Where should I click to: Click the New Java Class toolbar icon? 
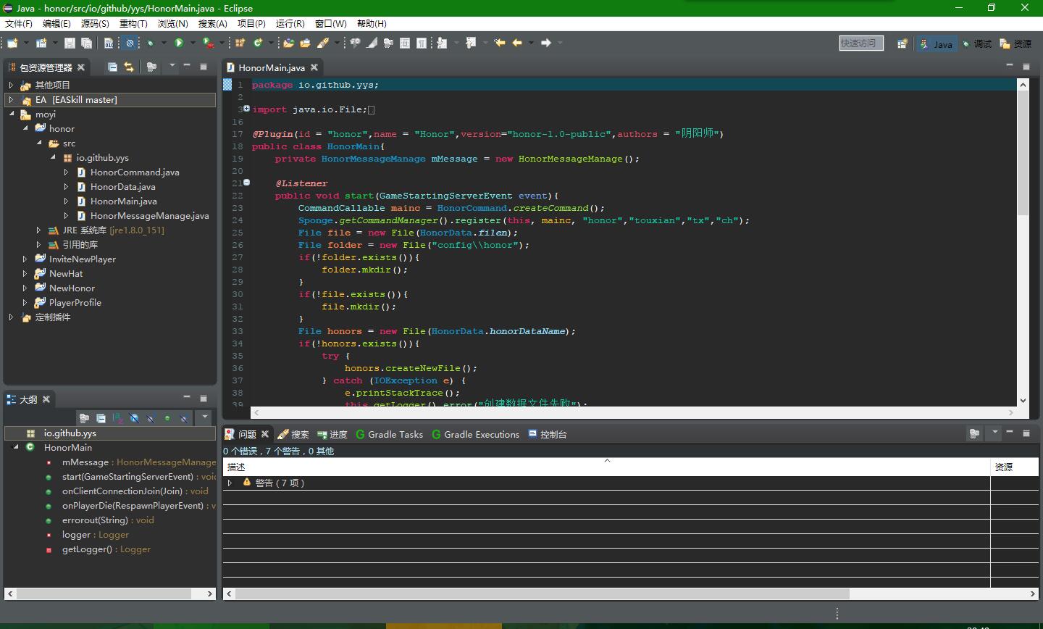coord(257,43)
